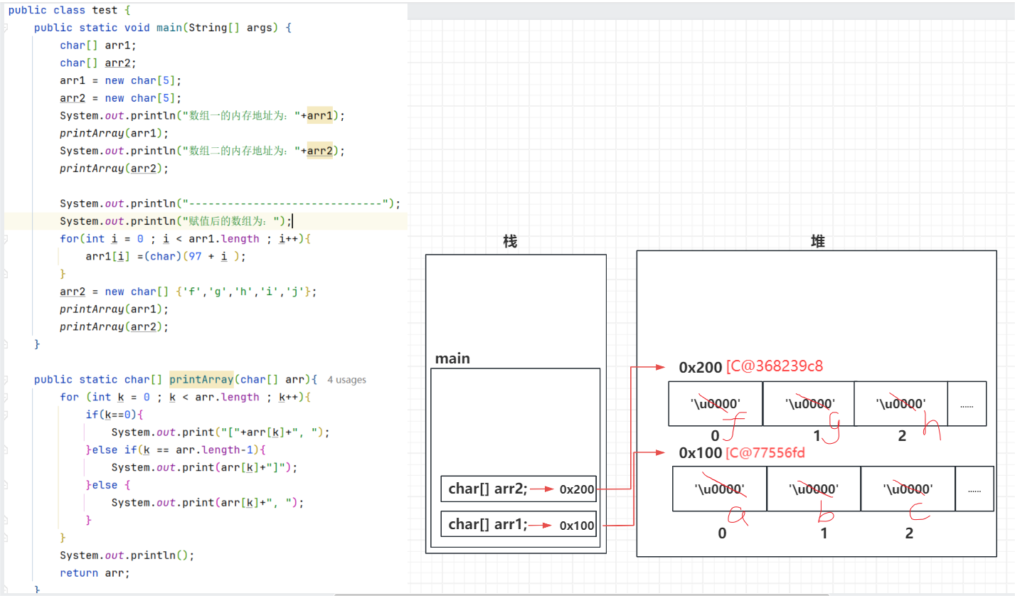Select index 2 cell of the 0x100 array
Screen dimensions: 1015x596
pyautogui.click(x=908, y=489)
